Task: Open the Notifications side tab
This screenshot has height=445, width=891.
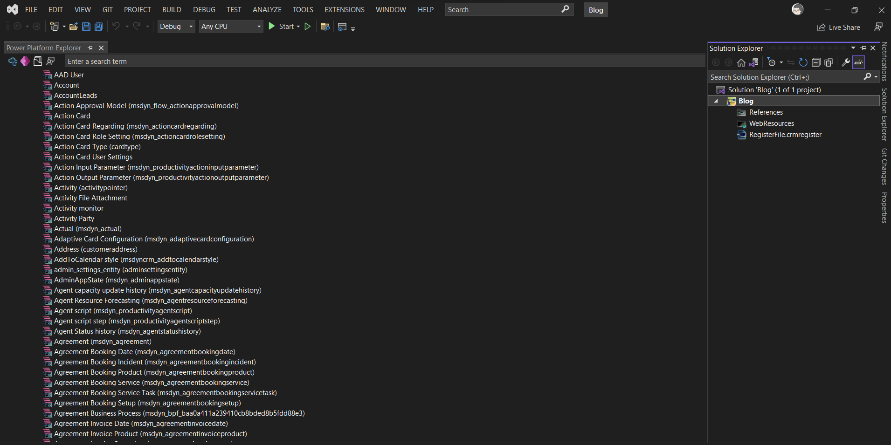Action: point(884,61)
